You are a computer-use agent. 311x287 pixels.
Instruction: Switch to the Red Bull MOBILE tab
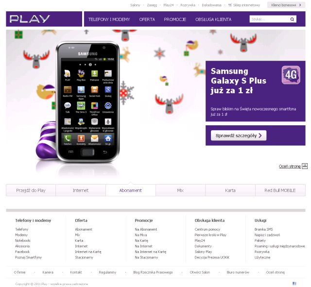pyautogui.click(x=280, y=190)
